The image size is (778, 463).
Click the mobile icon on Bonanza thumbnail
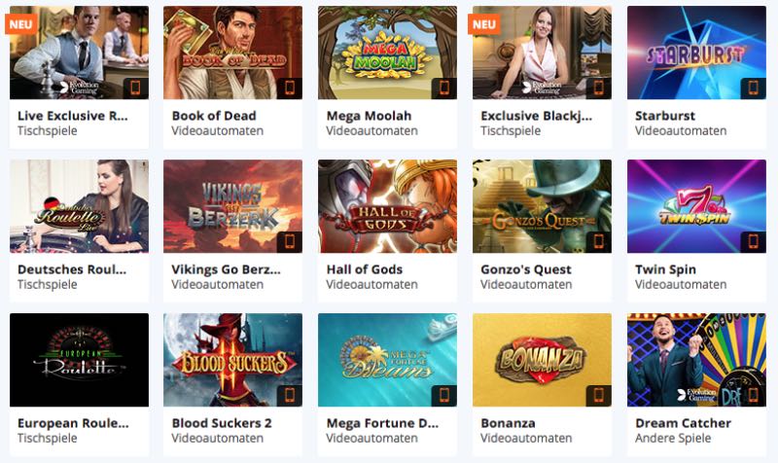[599, 396]
